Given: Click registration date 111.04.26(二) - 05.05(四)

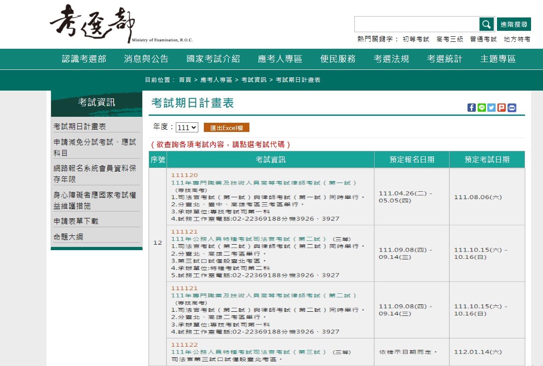Looking at the screenshot, I should (x=405, y=197).
